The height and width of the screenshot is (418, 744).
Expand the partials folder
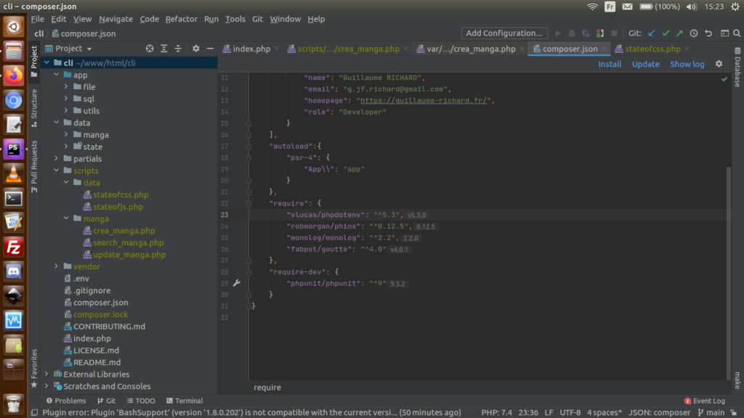(x=57, y=159)
